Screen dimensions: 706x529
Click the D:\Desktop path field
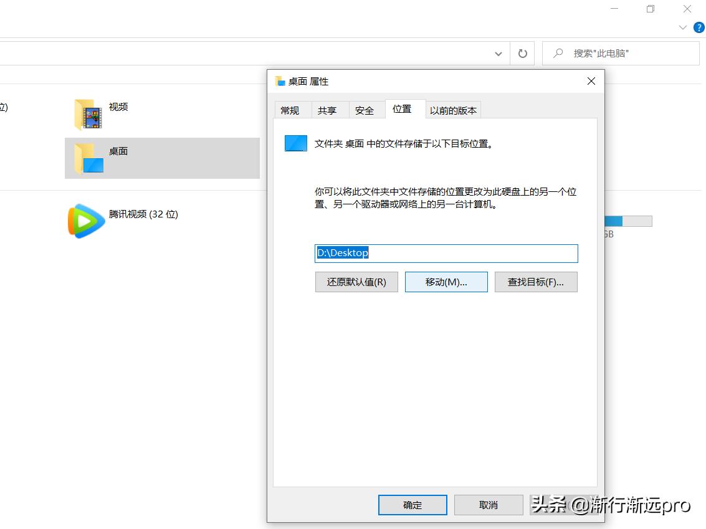[446, 253]
